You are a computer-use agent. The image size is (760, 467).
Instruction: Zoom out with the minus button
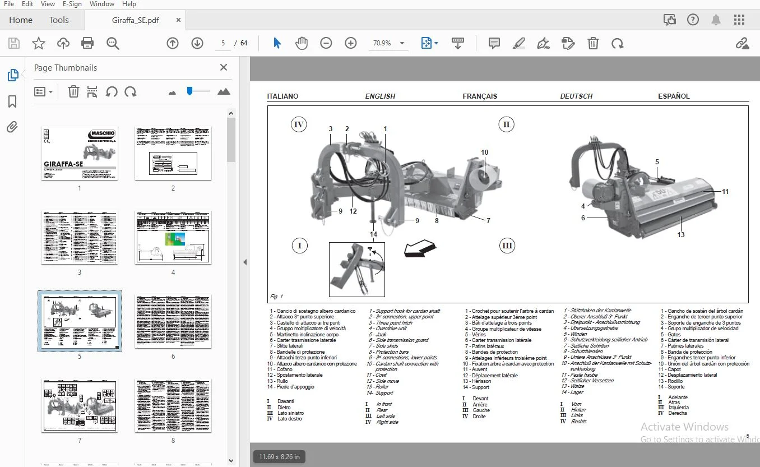326,43
